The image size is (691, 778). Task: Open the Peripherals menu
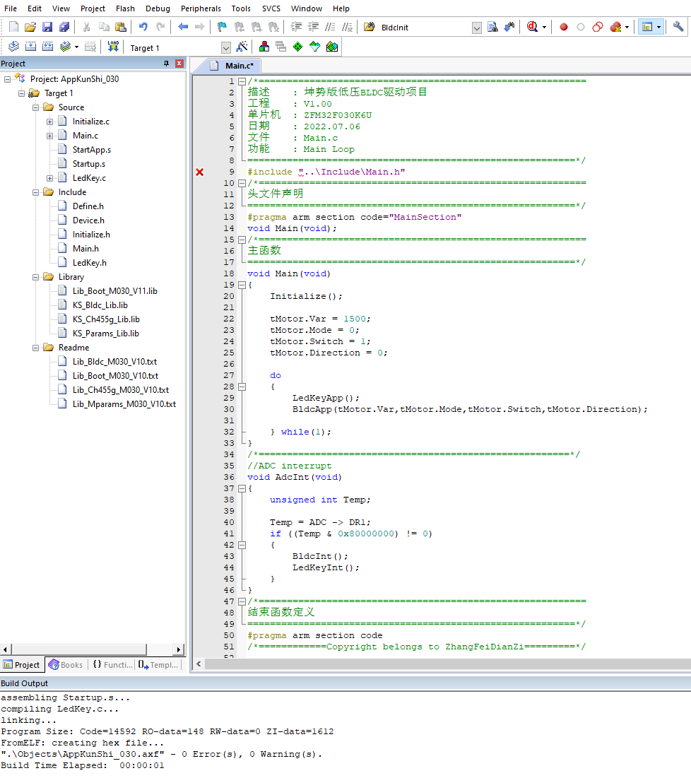(x=201, y=8)
